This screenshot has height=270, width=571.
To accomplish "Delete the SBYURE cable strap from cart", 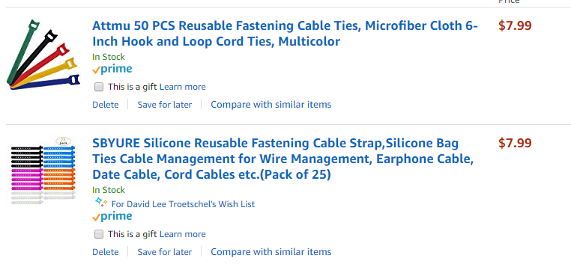I will [x=105, y=252].
